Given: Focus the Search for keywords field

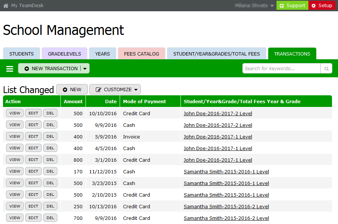Looking at the screenshot, I should tap(281, 69).
